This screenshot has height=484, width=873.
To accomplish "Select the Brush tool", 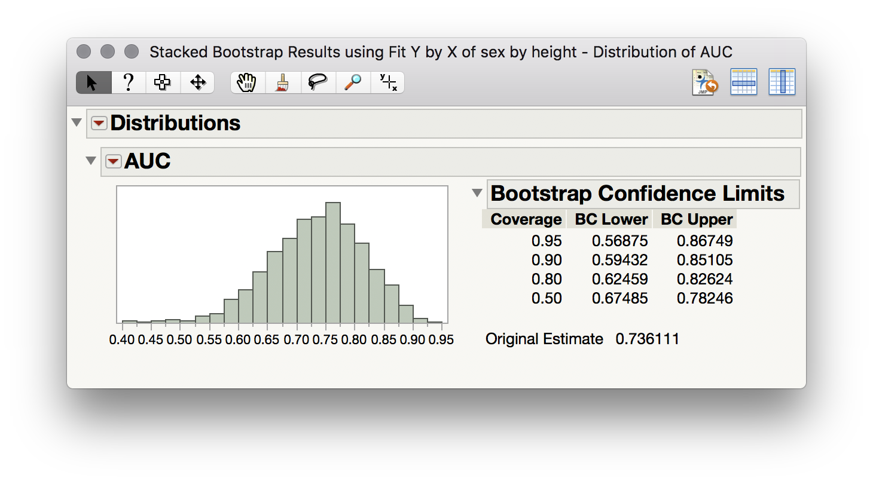I will pos(282,82).
